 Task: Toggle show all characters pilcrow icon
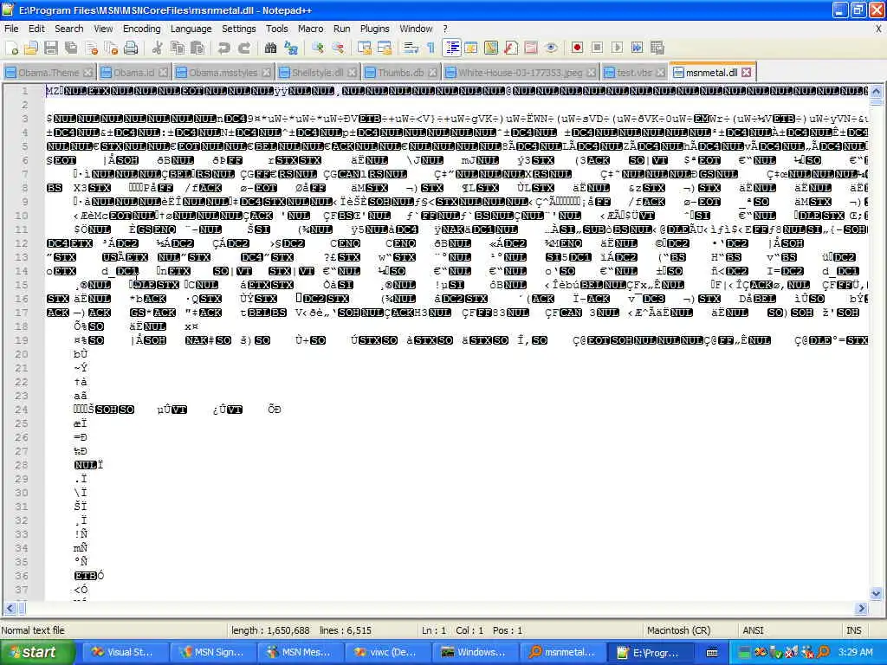(x=431, y=48)
